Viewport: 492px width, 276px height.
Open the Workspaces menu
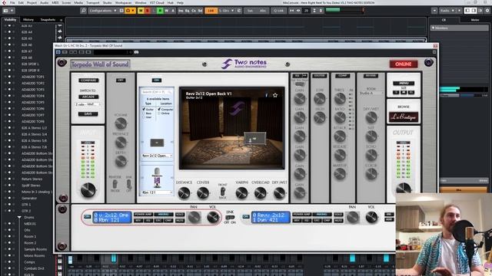[x=123, y=2]
